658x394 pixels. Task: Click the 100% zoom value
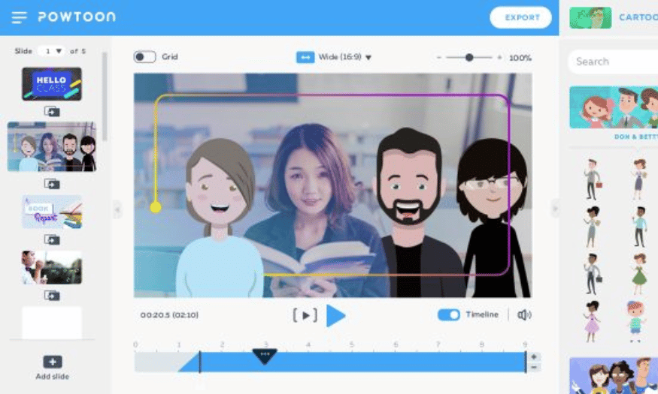point(520,58)
